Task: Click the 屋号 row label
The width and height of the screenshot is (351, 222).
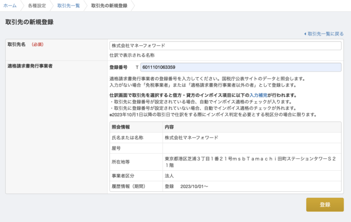Action: pyautogui.click(x=116, y=148)
